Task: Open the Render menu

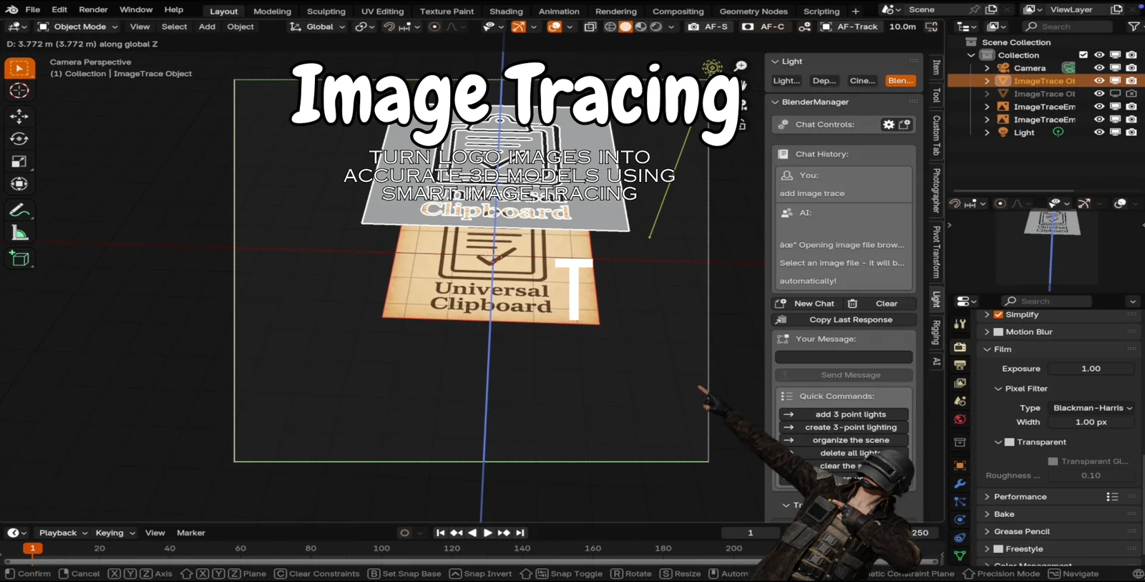Action: click(x=93, y=10)
